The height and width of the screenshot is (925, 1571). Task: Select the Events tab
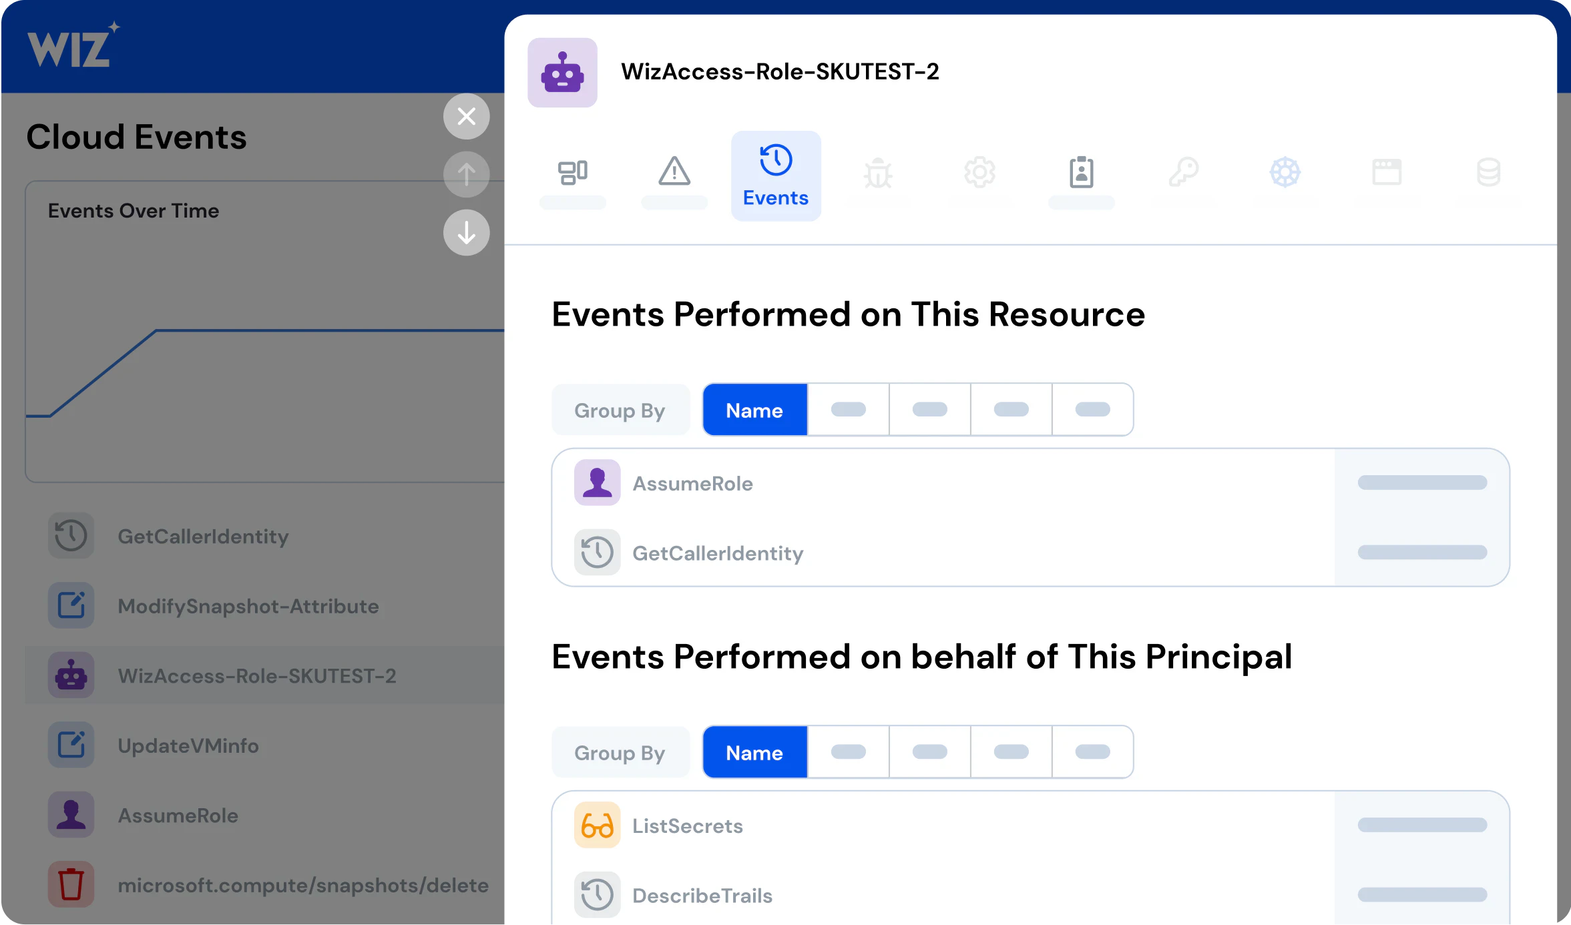(776, 176)
